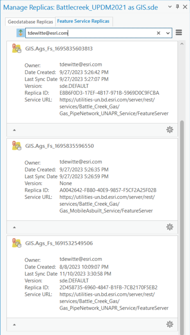Open the pane options chevron in title bar
The width and height of the screenshot is (190, 335).
point(170,6)
